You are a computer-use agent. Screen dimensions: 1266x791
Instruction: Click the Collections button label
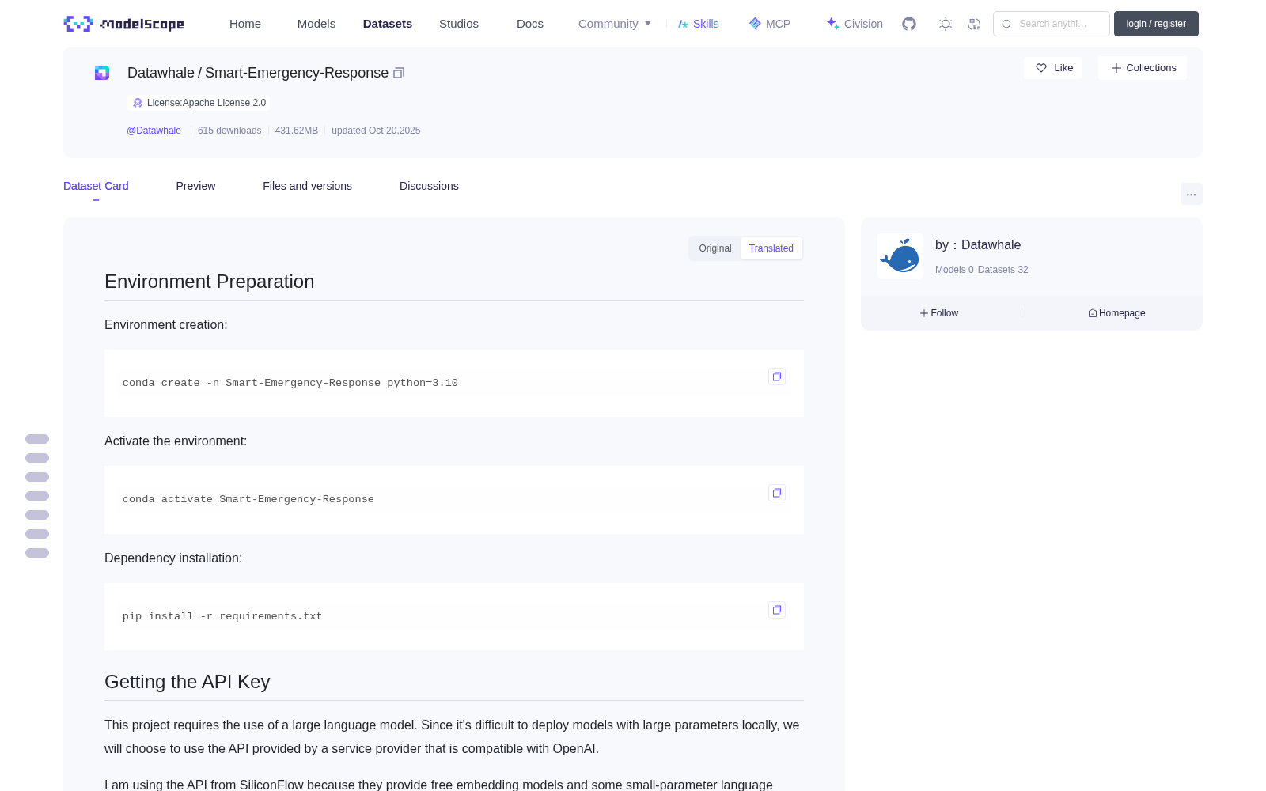tap(1151, 68)
